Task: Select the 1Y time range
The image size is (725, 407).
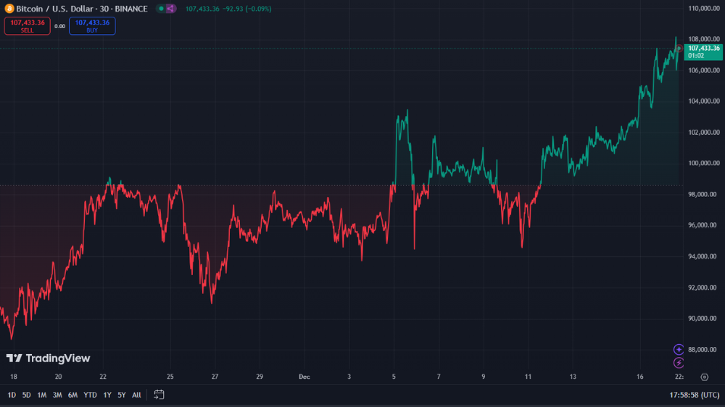Action: pyautogui.click(x=107, y=395)
